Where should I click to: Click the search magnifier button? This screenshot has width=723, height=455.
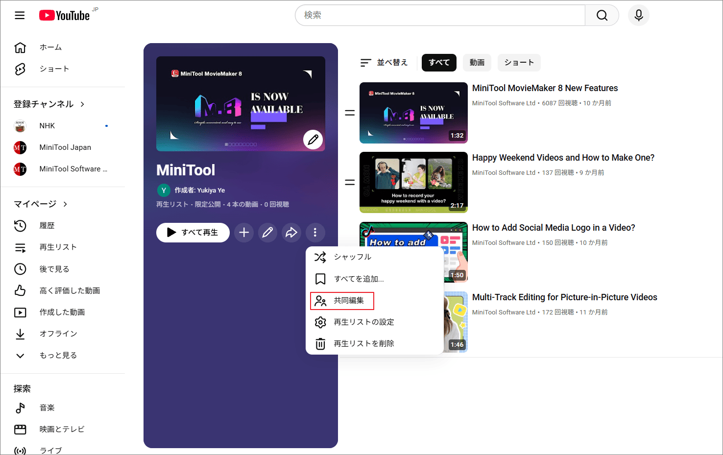602,15
